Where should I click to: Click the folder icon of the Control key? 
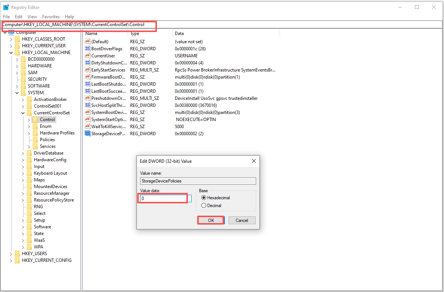click(34, 119)
